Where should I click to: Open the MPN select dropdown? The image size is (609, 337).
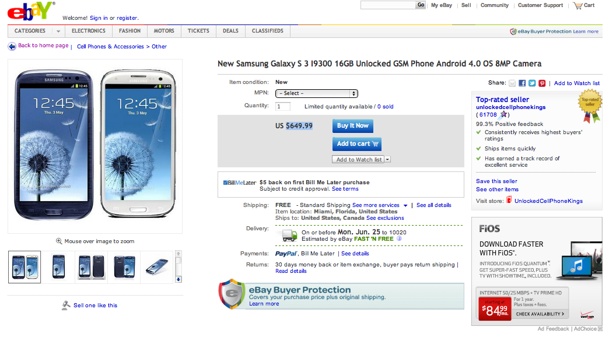pyautogui.click(x=317, y=93)
